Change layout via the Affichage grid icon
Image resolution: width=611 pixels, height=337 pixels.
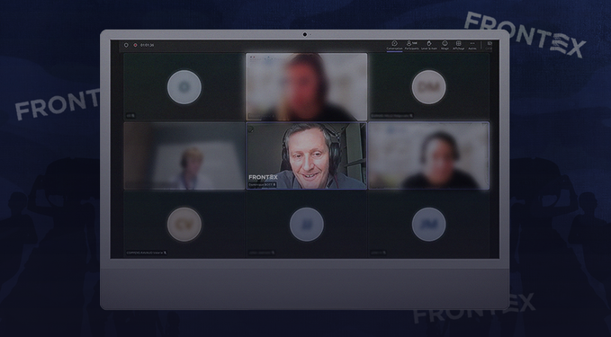pos(459,45)
